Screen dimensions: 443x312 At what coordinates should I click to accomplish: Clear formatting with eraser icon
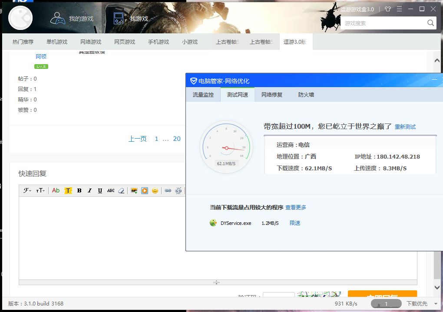click(x=121, y=191)
